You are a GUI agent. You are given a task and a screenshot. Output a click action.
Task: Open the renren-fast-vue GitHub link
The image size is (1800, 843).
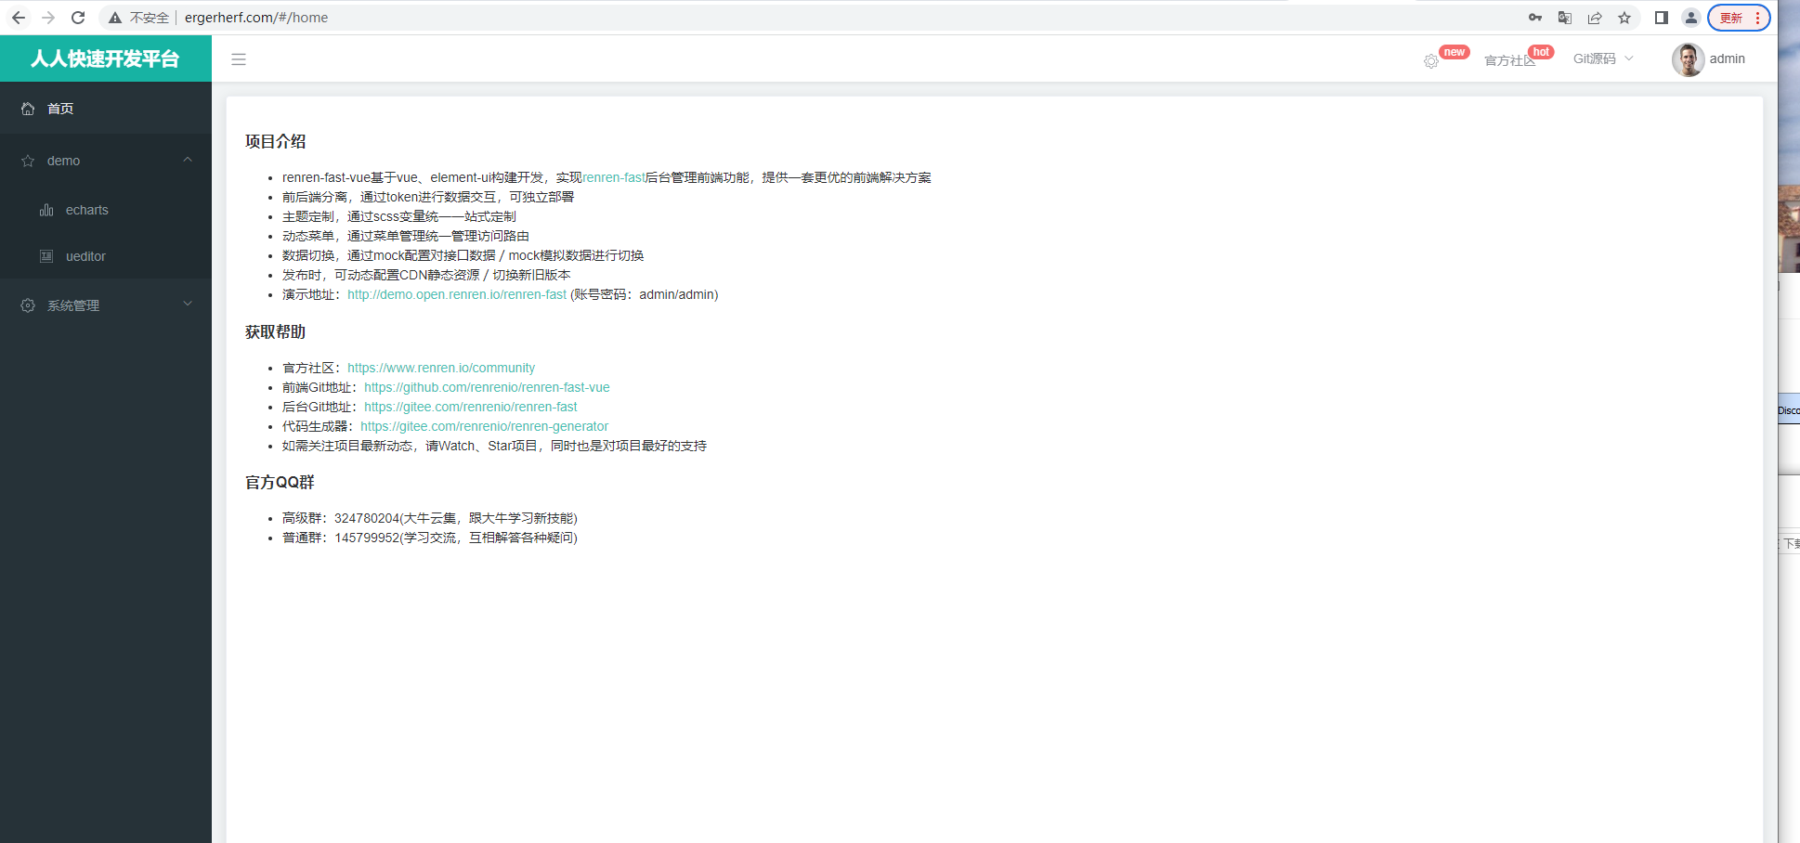pyautogui.click(x=487, y=387)
